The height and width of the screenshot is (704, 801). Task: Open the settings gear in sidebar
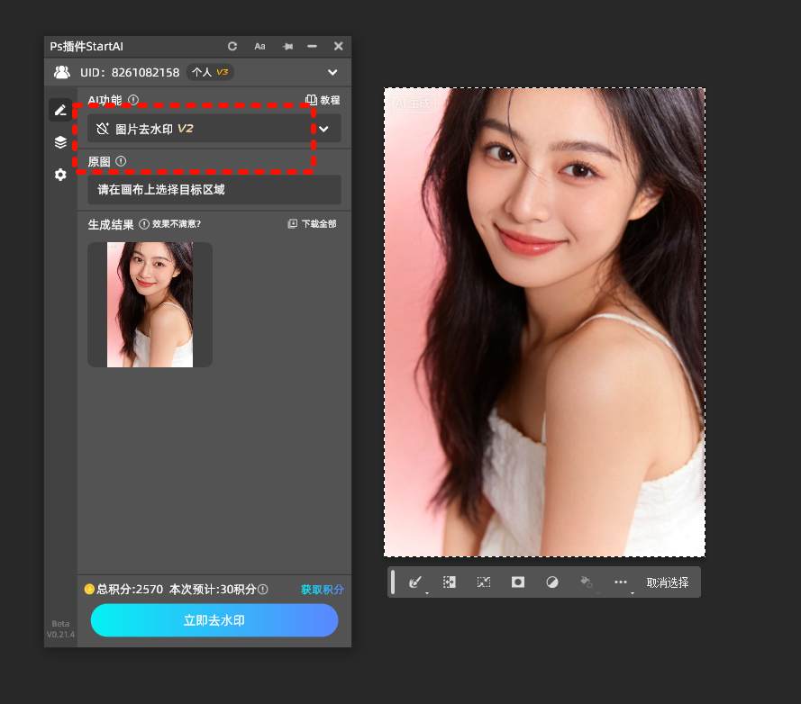click(60, 175)
